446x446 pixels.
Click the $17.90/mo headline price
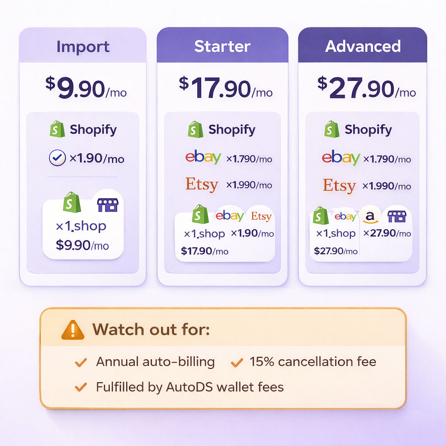(x=226, y=88)
